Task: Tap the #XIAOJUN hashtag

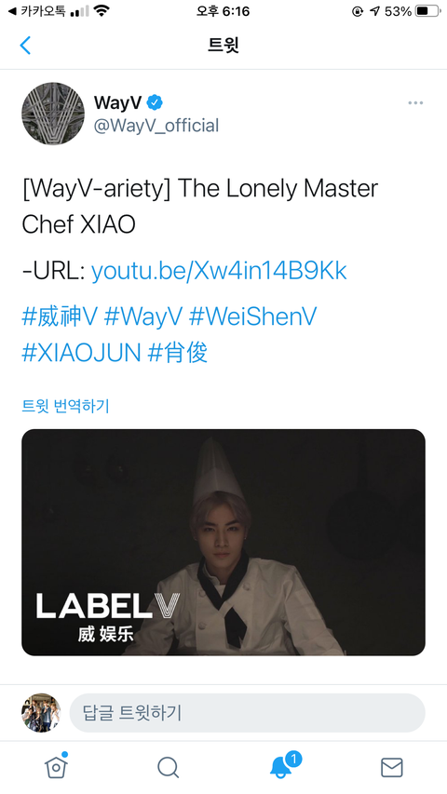Action: 81,353
